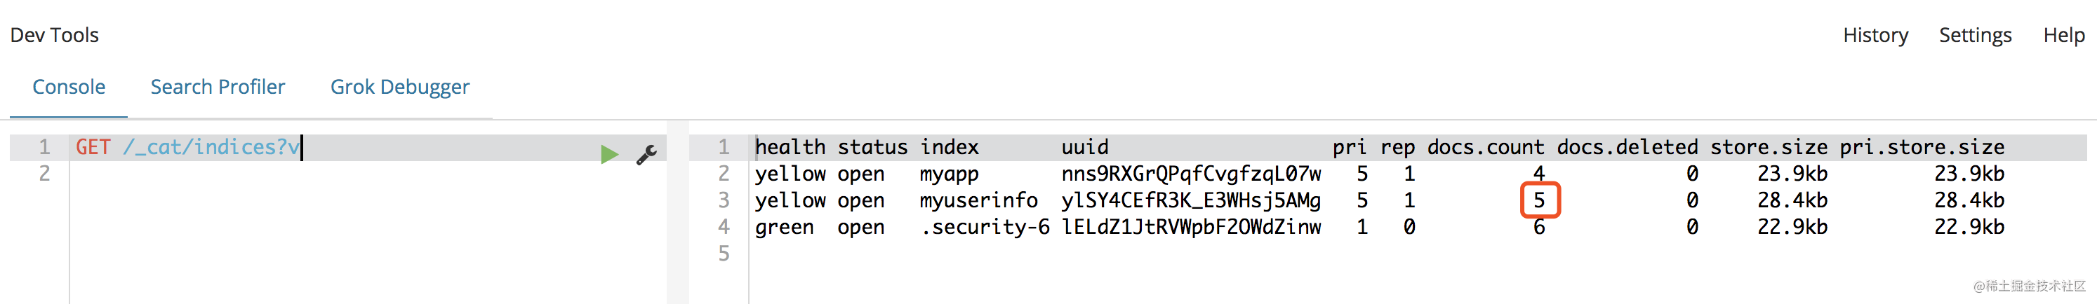The width and height of the screenshot is (2097, 304).
Task: Click the uuid column header text
Action: [x=1084, y=147]
